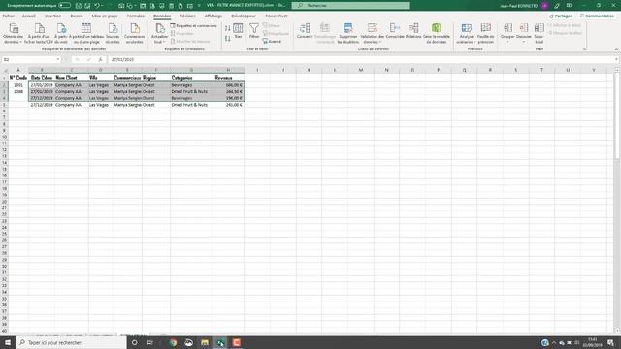Screen dimensions: 621x349
Task: Sort ascending with the A-Z icon
Action: pos(227,28)
